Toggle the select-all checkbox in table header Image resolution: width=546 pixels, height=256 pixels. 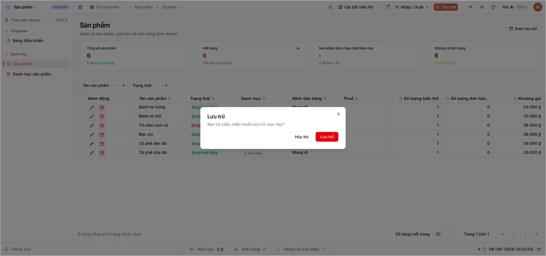pos(79,98)
